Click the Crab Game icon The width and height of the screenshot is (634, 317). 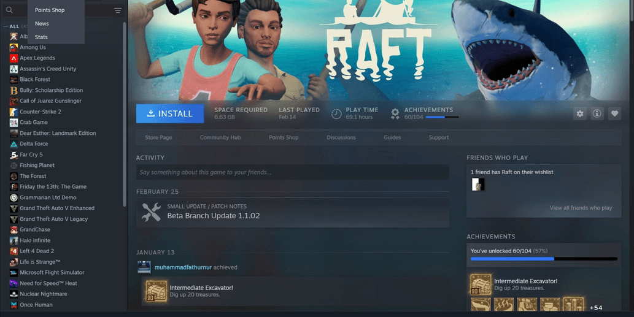(14, 123)
